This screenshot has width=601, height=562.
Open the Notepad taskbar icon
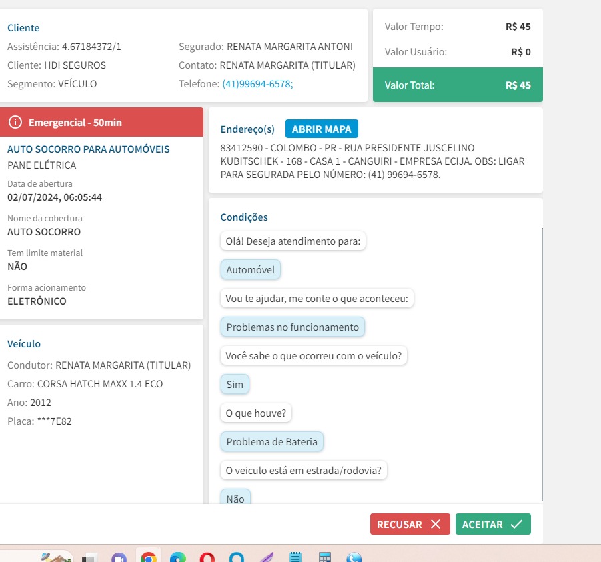point(295,557)
